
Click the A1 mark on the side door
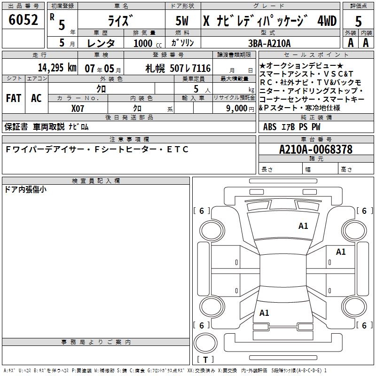point(341,252)
